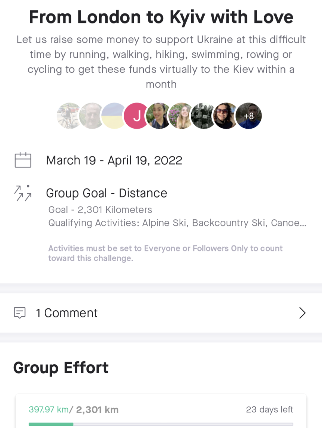Open comments using the right chevron
This screenshot has width=322, height=428.
point(302,313)
